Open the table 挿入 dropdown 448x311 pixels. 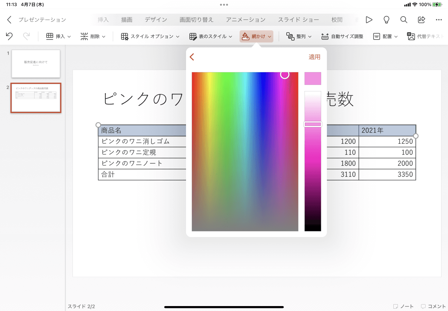pyautogui.click(x=58, y=36)
